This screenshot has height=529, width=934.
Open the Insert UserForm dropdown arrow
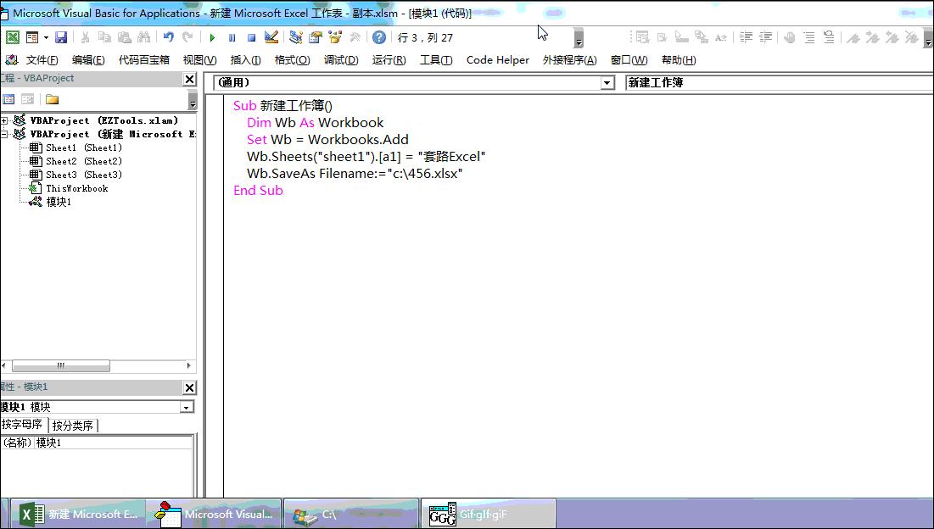coord(46,37)
